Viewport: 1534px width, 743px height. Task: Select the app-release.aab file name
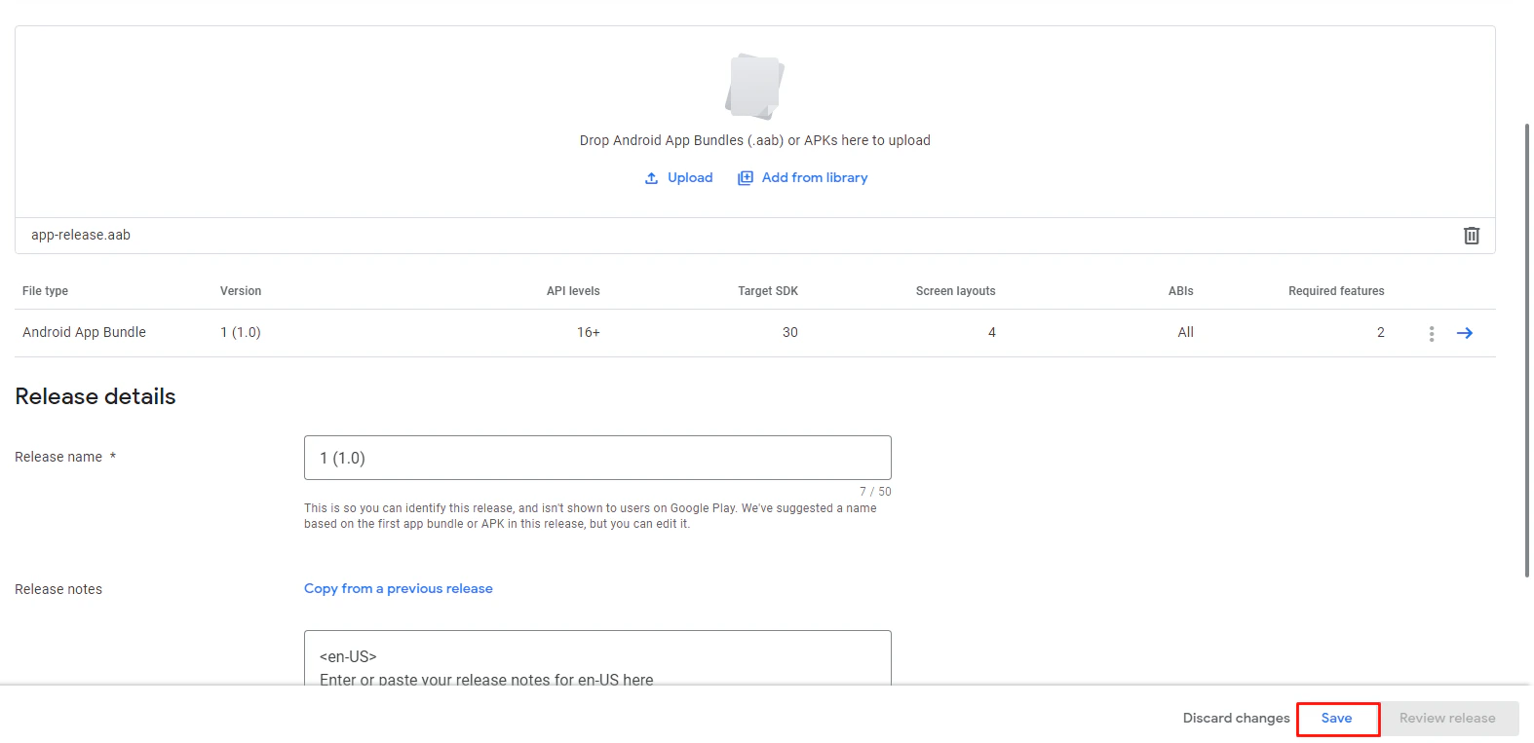[x=81, y=235]
